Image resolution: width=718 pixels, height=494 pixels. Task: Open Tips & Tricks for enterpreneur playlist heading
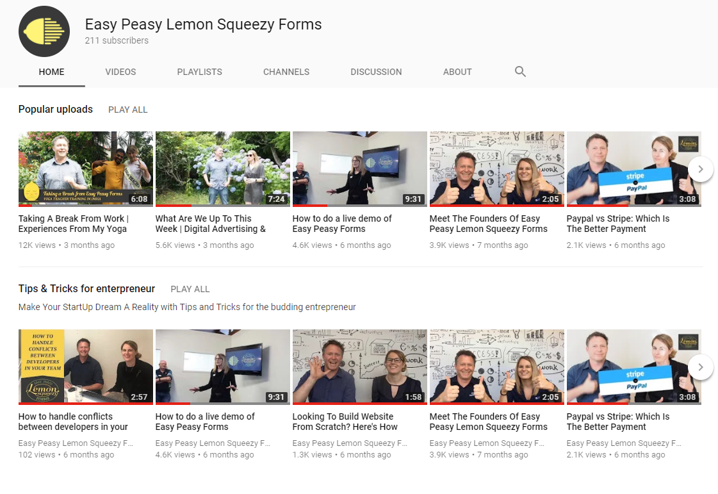pos(86,289)
